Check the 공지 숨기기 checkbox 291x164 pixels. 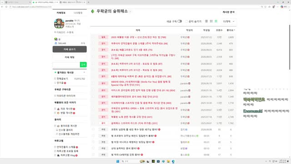coord(186,21)
